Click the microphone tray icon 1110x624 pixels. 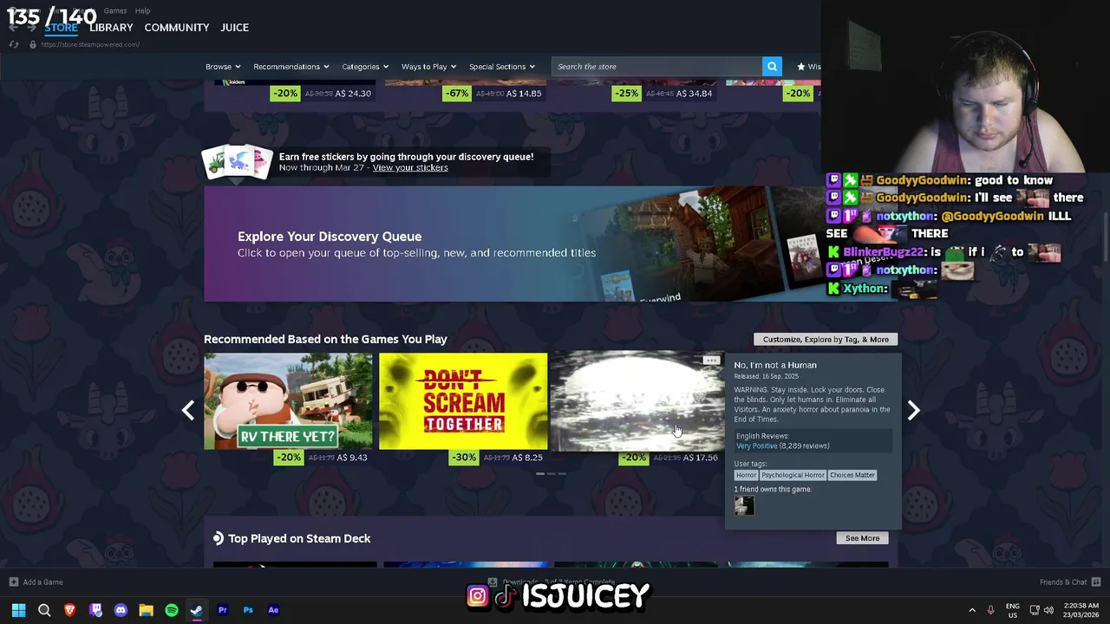tap(990, 610)
